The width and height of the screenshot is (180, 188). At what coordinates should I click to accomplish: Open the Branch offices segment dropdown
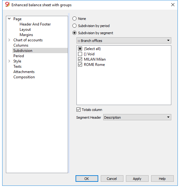124,40
